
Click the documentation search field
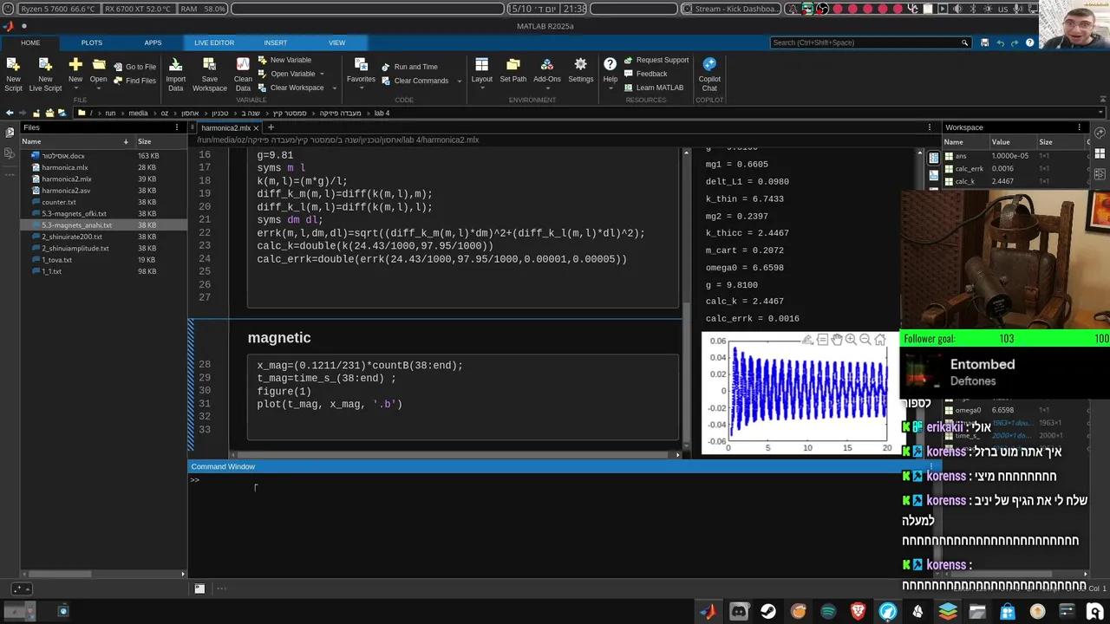point(870,42)
